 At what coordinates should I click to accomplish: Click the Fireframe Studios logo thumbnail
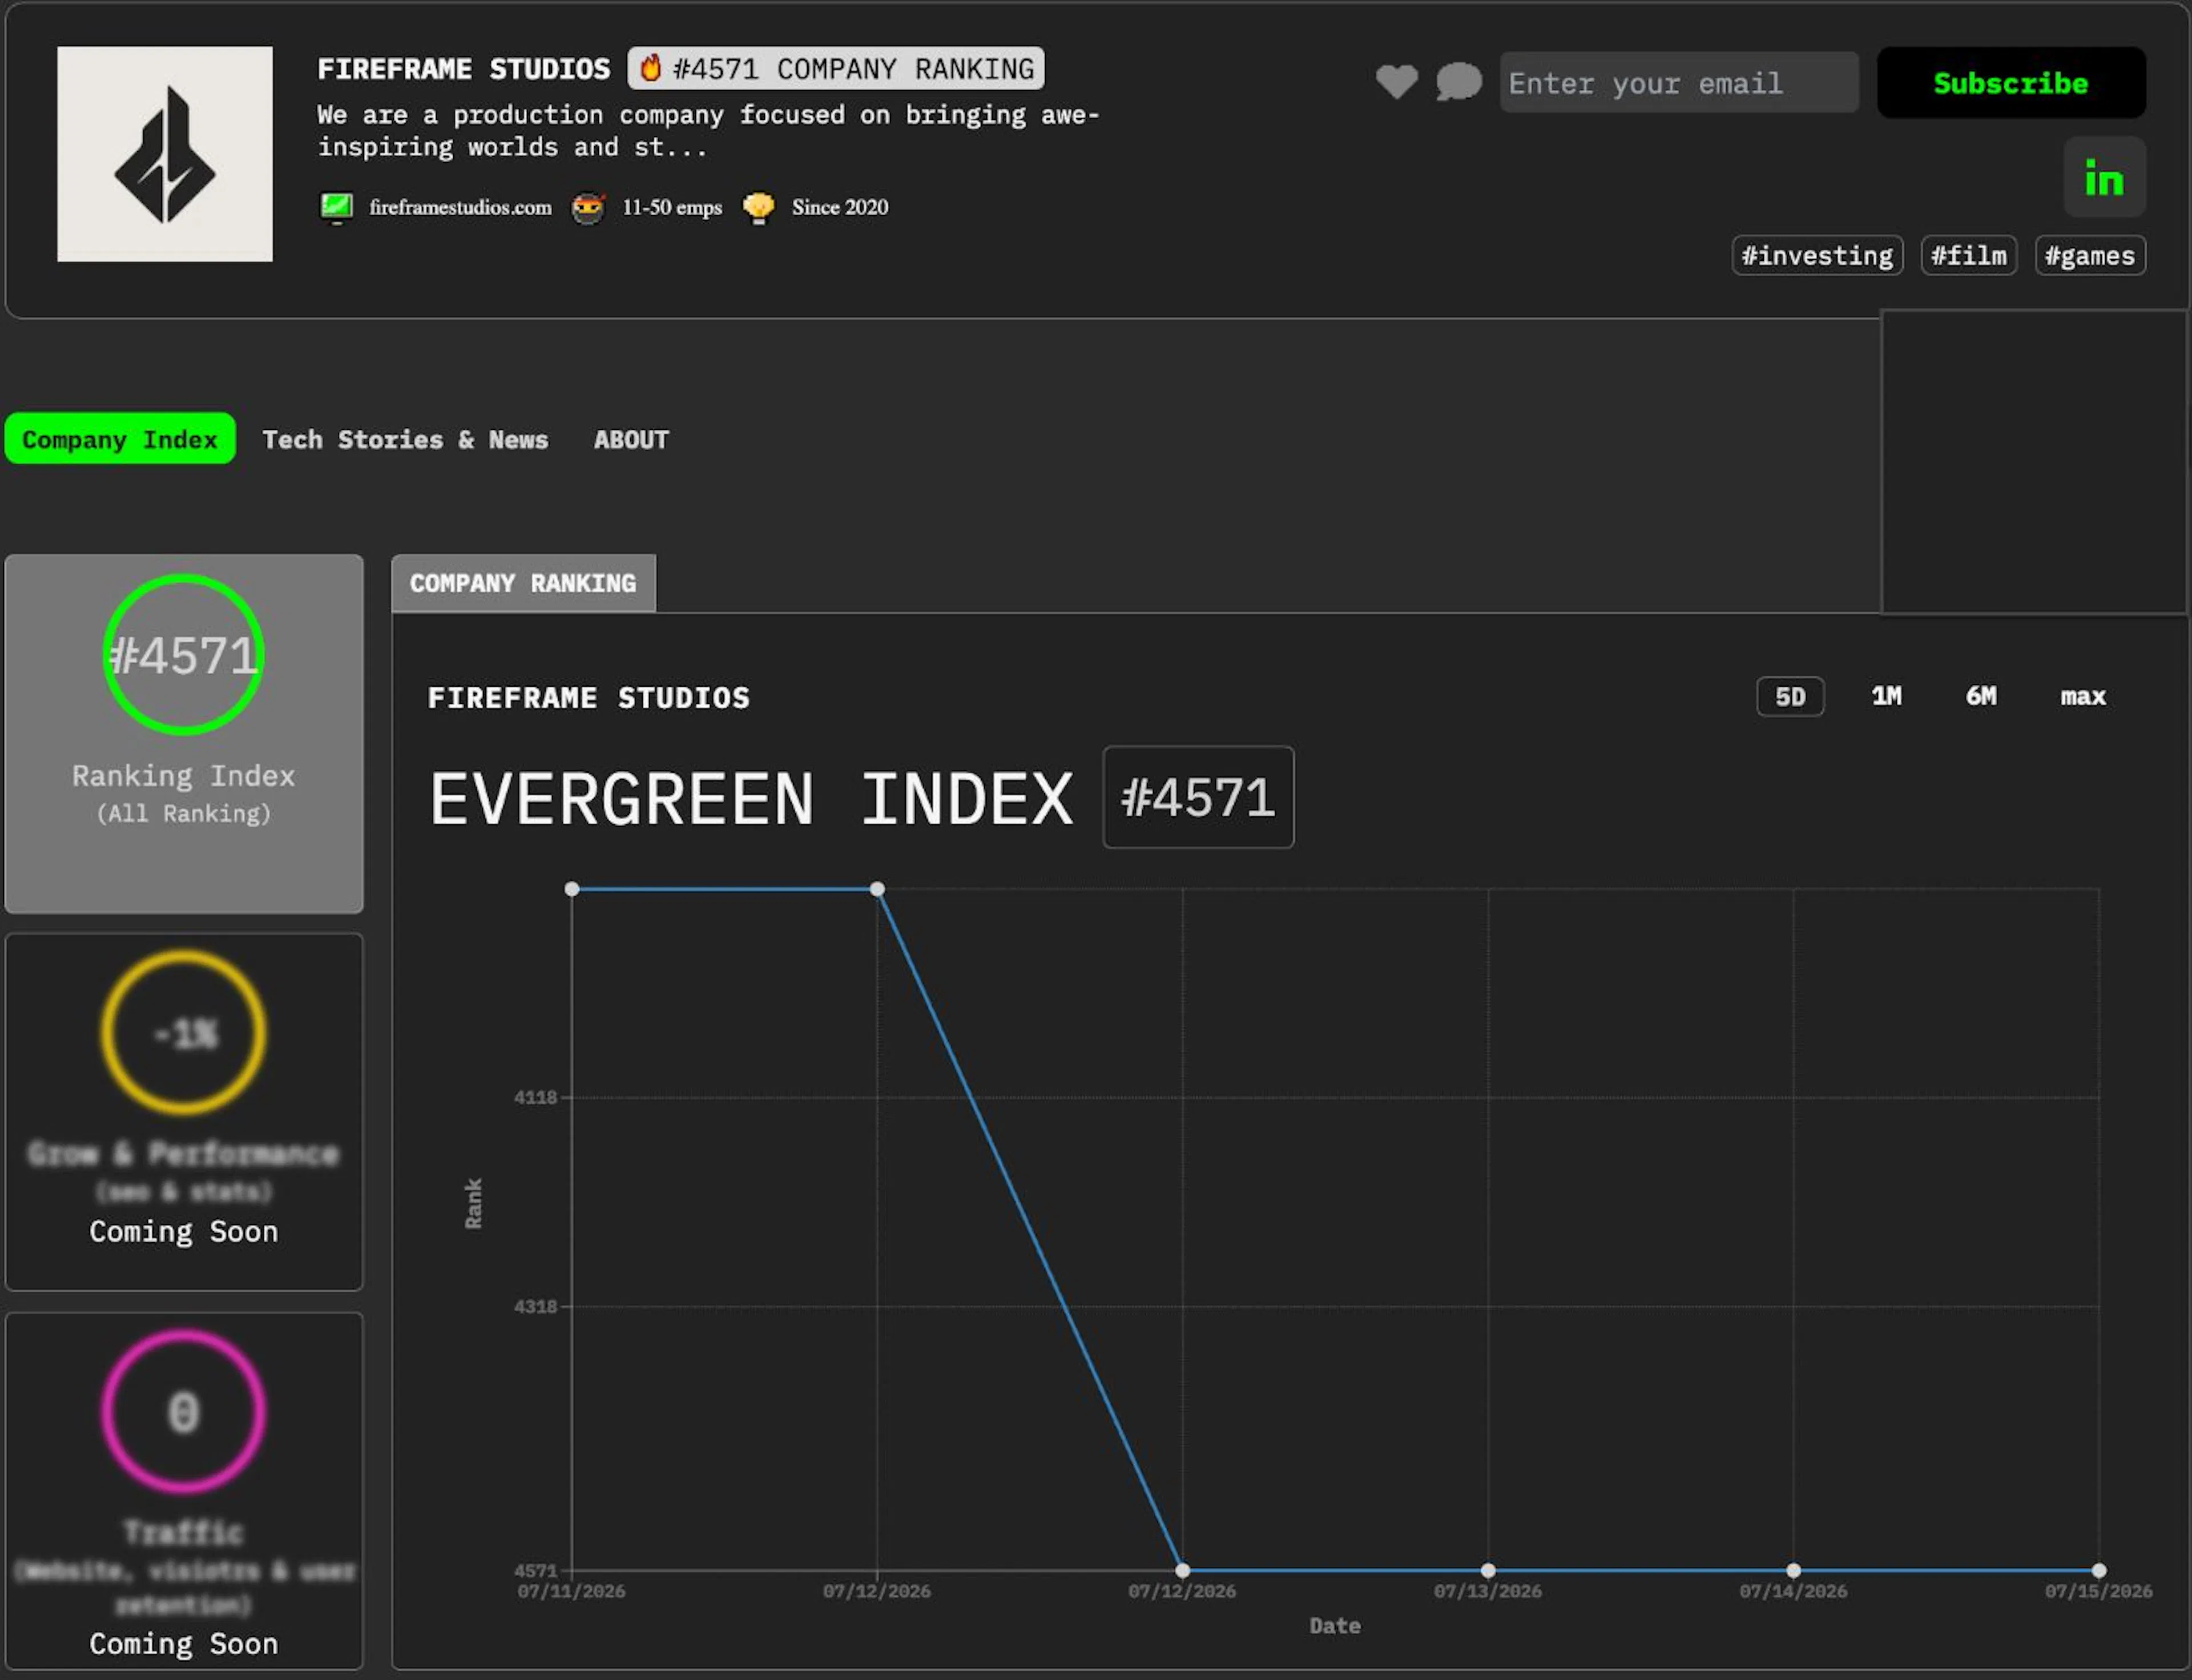[x=165, y=154]
